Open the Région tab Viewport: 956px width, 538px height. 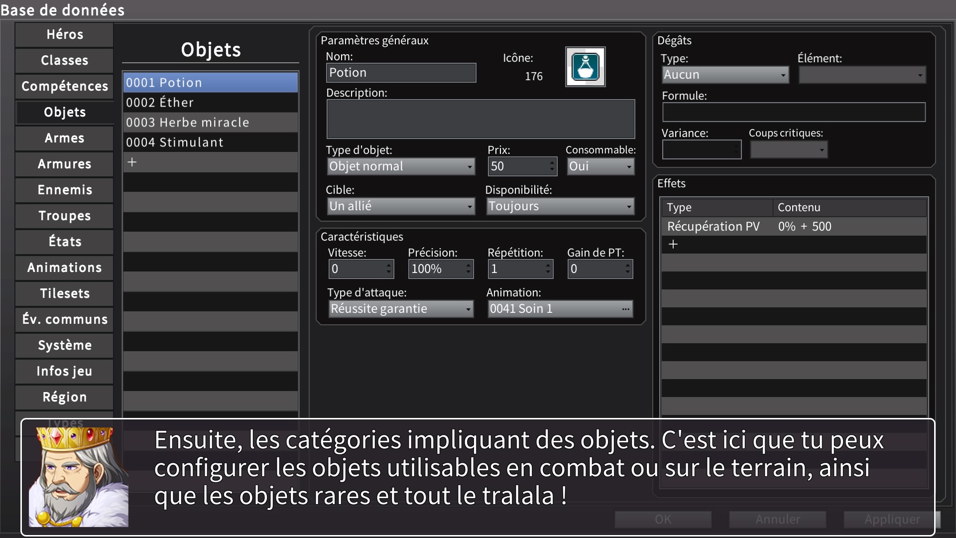[65, 397]
